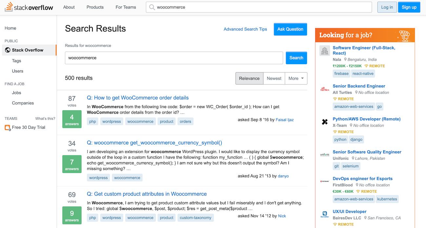
Task: Click the globe icon beside Stack Overflow
Action: (8, 50)
